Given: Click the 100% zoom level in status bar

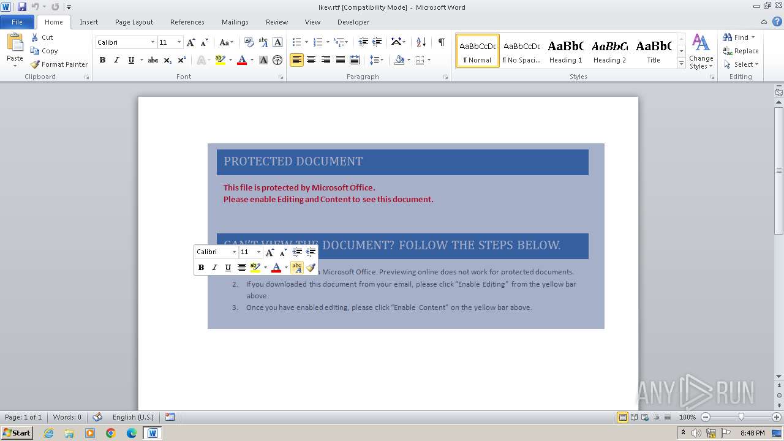Looking at the screenshot, I should pos(687,417).
